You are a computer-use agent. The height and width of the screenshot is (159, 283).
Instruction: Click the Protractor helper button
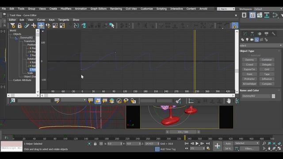click(249, 79)
